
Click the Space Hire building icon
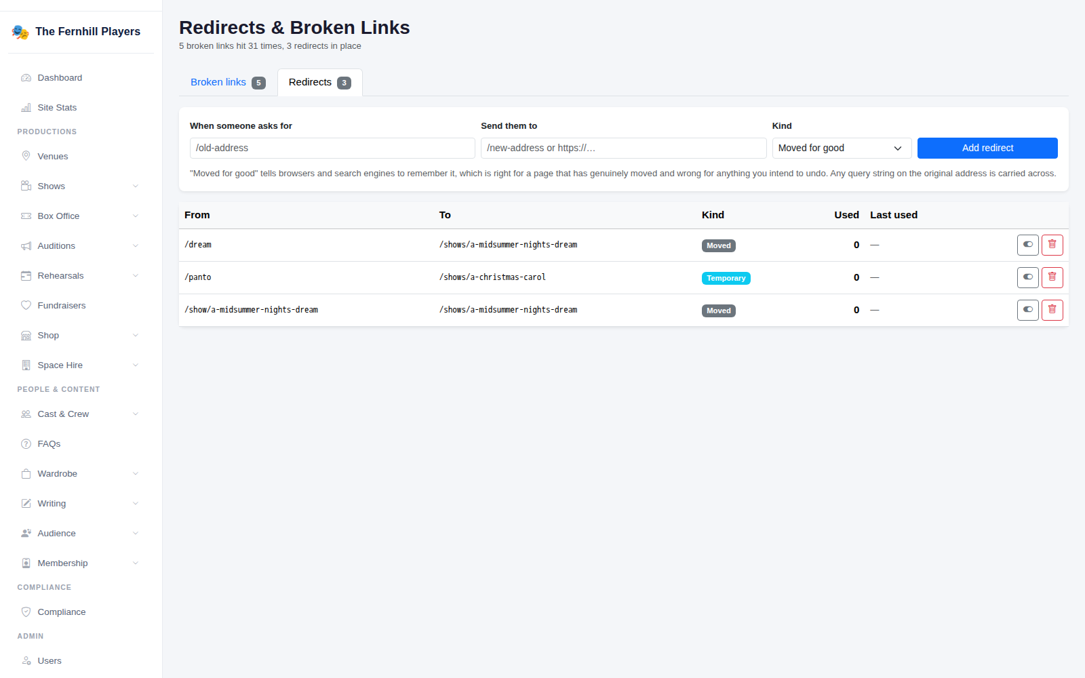tap(26, 365)
